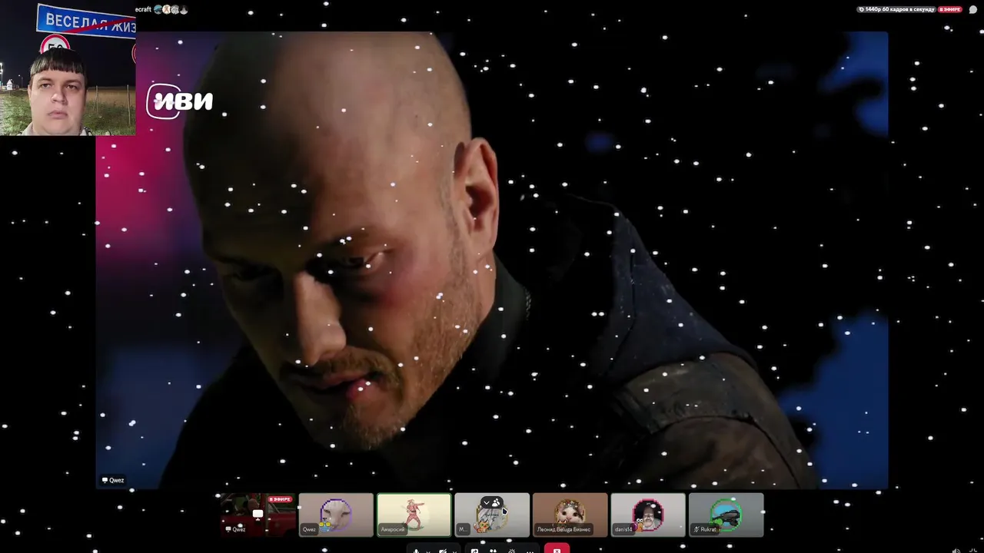Image resolution: width=984 pixels, height=553 pixels.
Task: Click the red В ЭФИРЕ badge at top right
Action: tap(950, 9)
